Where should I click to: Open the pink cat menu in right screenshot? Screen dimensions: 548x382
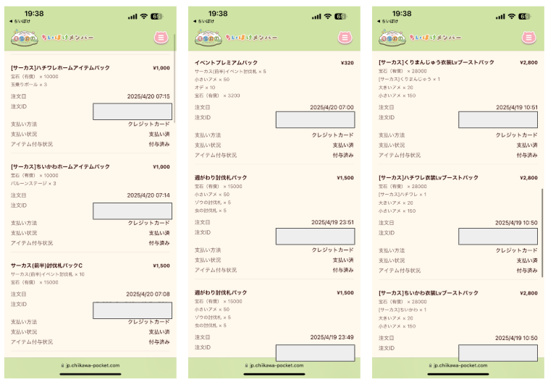528,38
